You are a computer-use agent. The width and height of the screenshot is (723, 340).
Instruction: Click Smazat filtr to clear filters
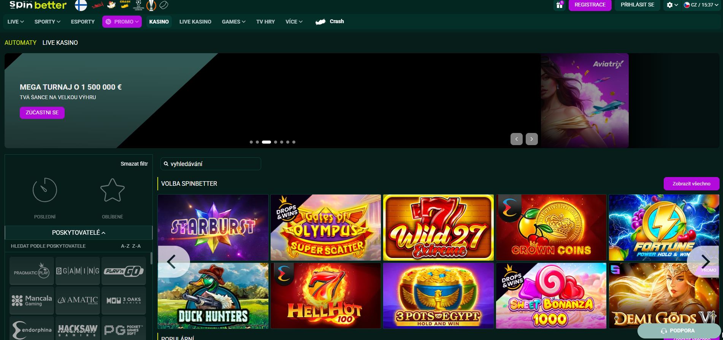click(x=134, y=164)
